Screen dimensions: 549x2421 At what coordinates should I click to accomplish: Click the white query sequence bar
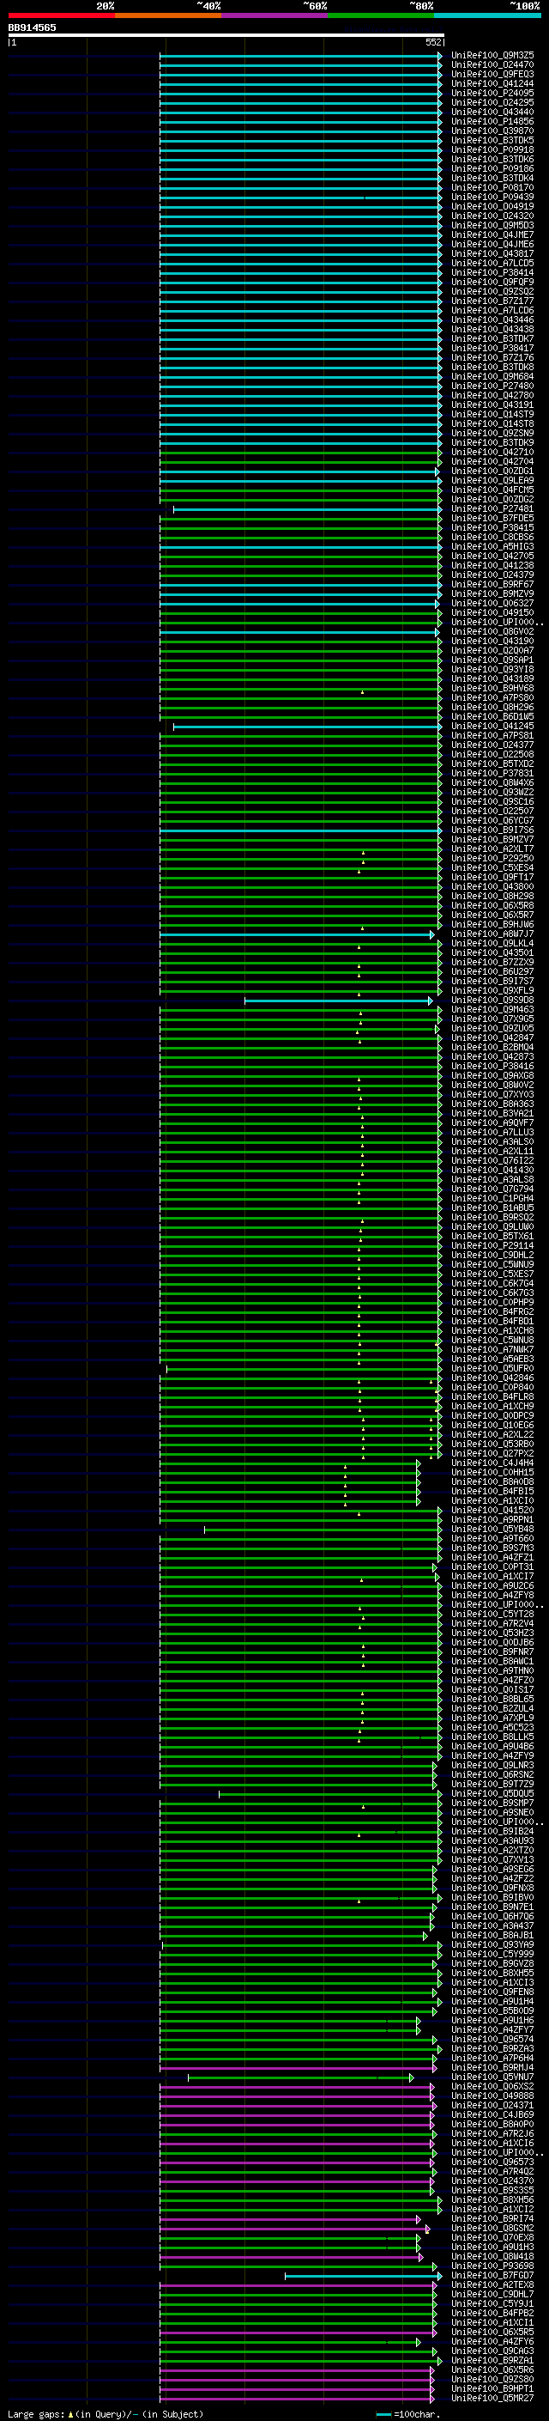pyautogui.click(x=226, y=34)
